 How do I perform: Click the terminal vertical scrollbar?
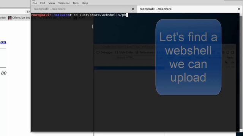point(241,72)
